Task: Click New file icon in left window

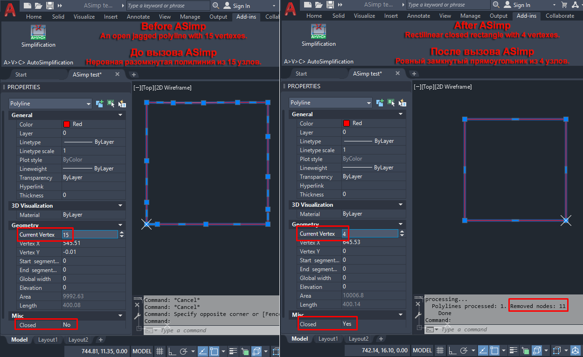Action: (28, 6)
